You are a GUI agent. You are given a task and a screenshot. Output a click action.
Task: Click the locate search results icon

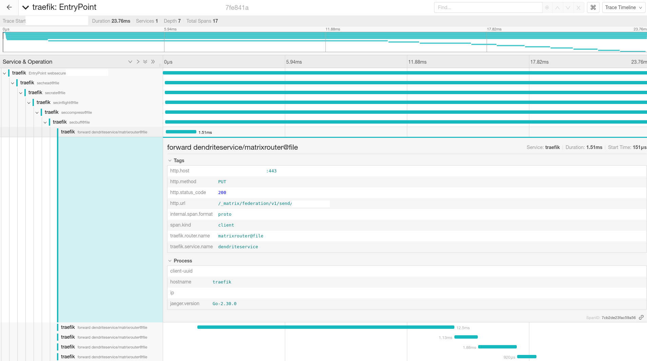pyautogui.click(x=547, y=7)
